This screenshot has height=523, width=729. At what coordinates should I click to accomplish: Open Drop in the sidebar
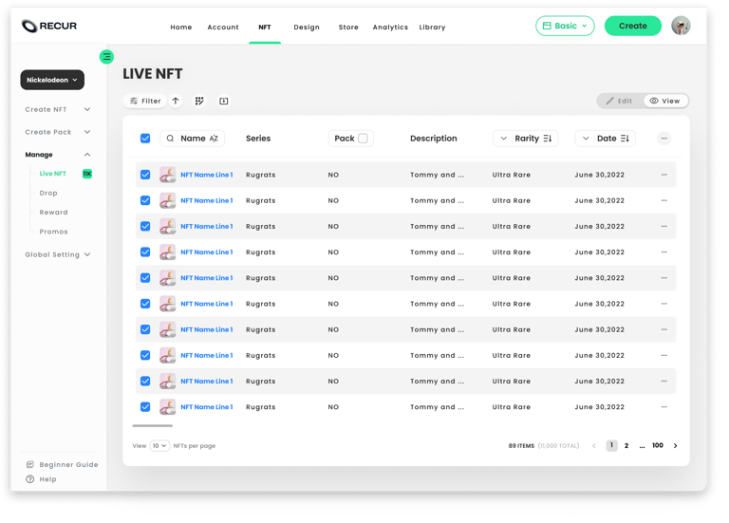[48, 193]
